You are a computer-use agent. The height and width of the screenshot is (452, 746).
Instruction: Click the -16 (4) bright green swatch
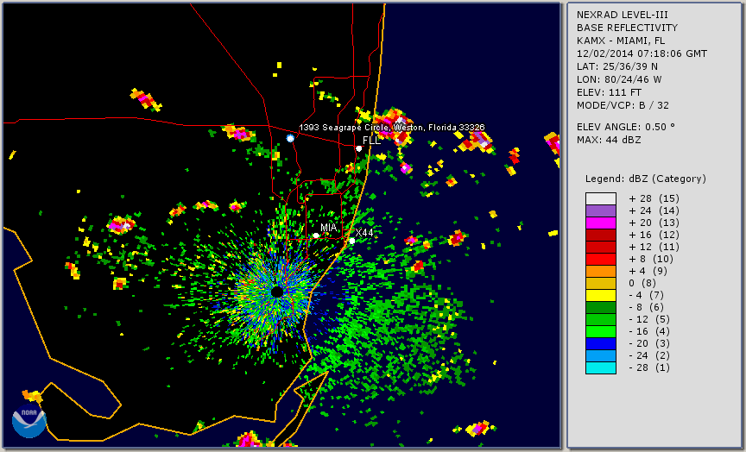600,332
